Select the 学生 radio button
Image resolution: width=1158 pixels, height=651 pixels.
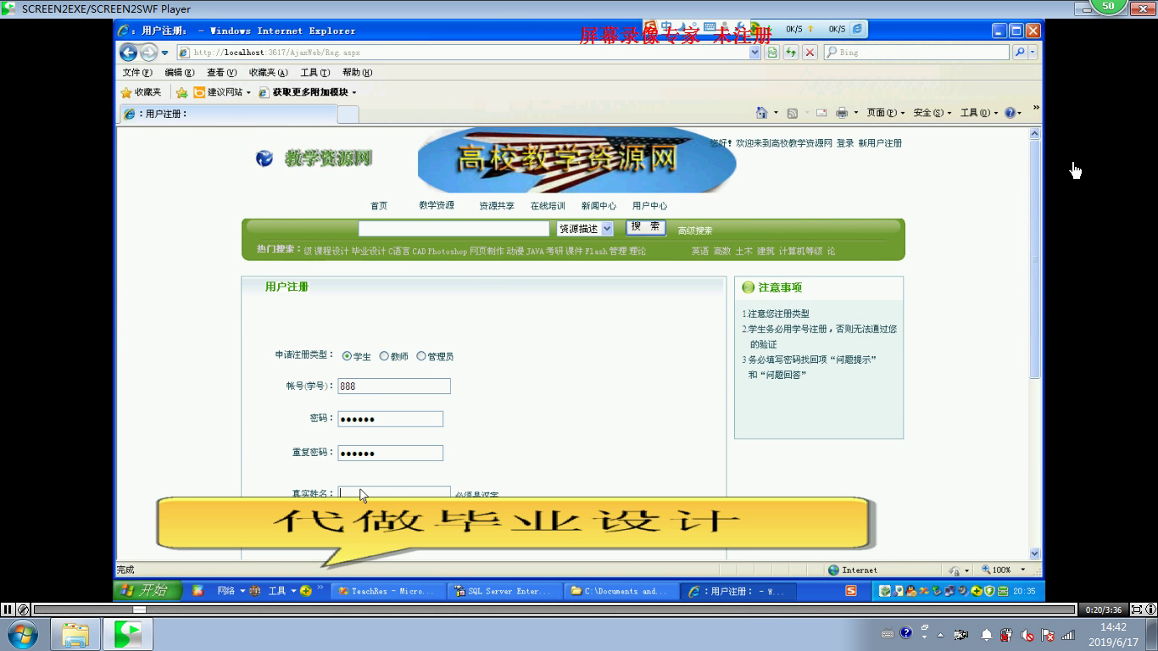(347, 357)
